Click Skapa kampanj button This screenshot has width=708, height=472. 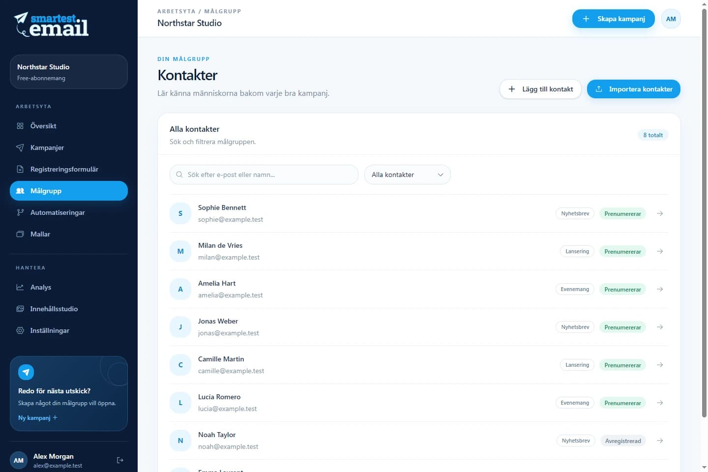pos(613,19)
